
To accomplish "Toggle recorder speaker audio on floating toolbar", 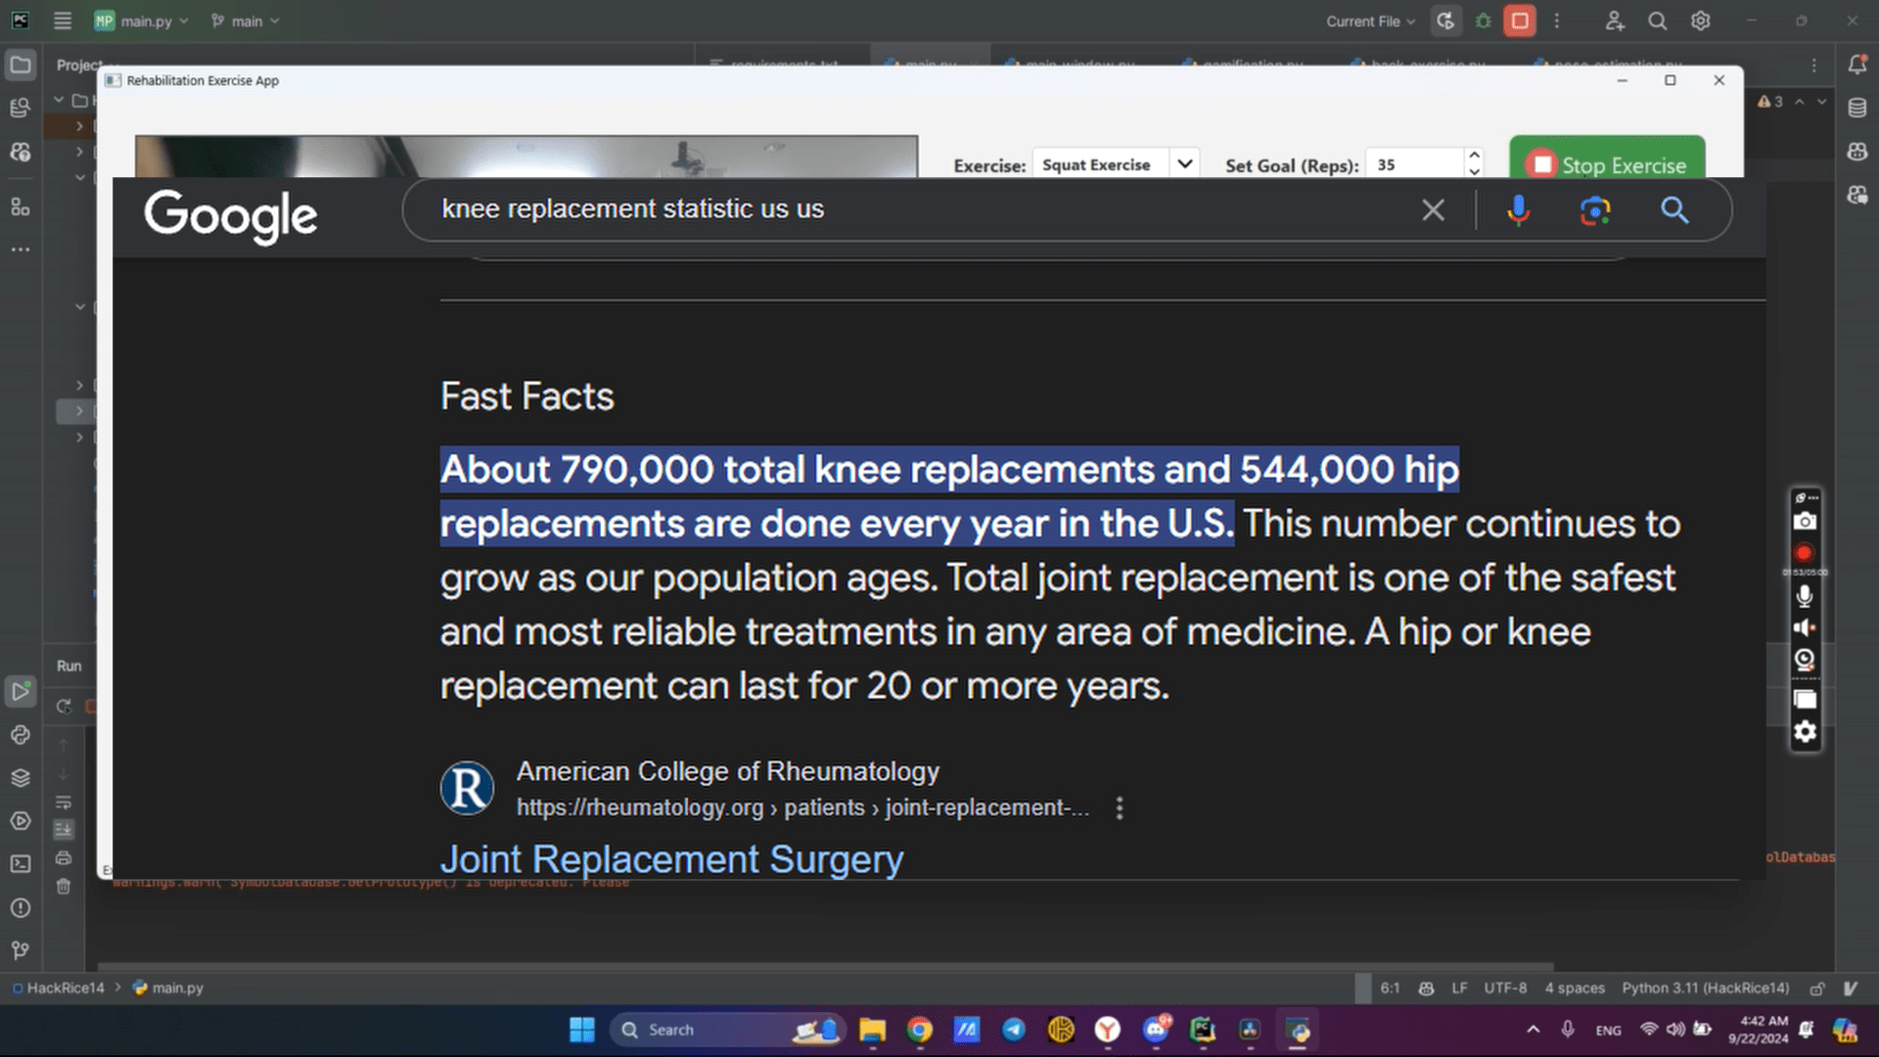I will pyautogui.click(x=1805, y=627).
